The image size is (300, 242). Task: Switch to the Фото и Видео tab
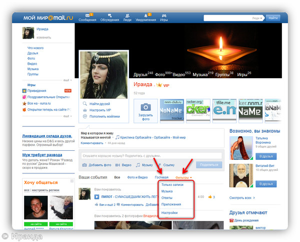137,177
